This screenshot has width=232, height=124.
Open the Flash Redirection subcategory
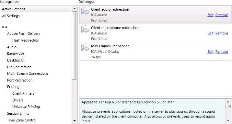[26, 40]
